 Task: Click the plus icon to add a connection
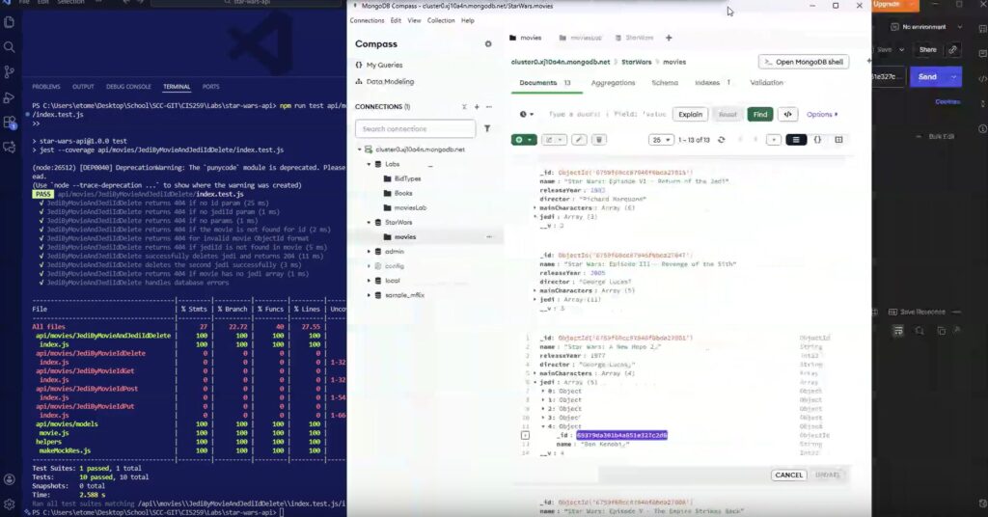pyautogui.click(x=477, y=106)
